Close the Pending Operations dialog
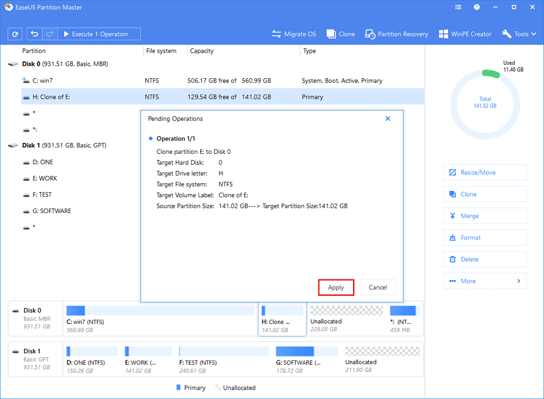This screenshot has height=399, width=544. (388, 119)
